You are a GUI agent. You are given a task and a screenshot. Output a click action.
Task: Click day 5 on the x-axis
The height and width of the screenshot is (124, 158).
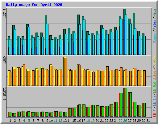tap(29, 121)
